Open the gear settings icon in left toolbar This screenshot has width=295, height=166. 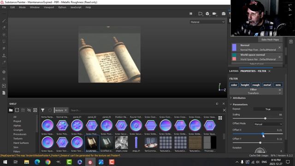click(x=4, y=72)
